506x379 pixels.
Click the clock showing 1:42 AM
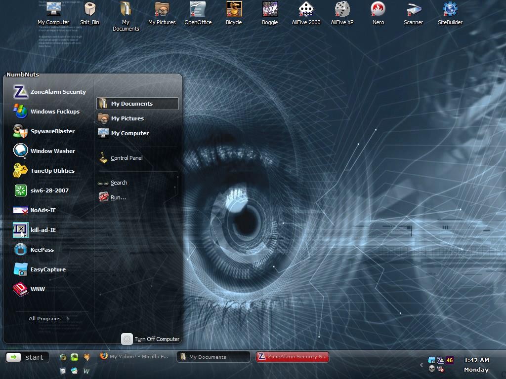coord(476,360)
